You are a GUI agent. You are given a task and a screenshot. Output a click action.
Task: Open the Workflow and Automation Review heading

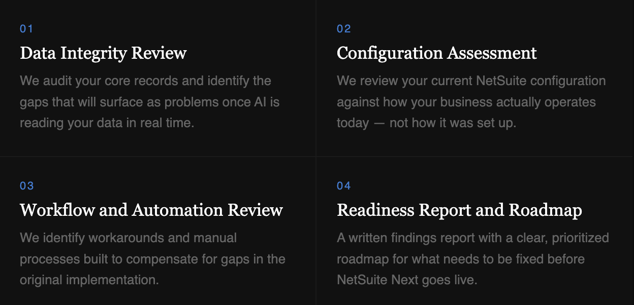click(151, 210)
